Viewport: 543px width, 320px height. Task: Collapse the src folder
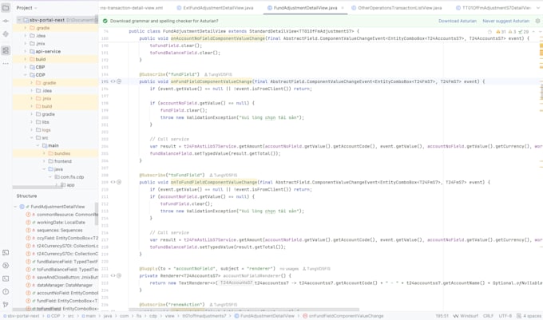[31, 138]
